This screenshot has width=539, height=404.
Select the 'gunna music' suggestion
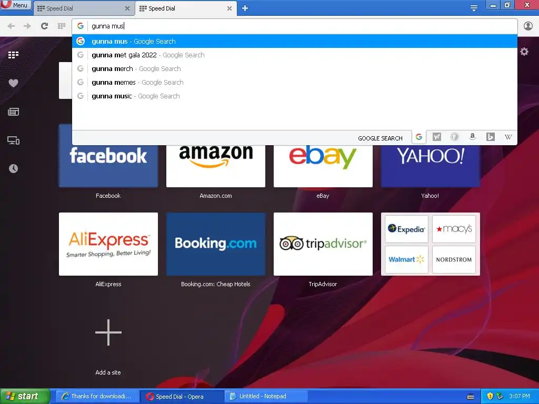point(295,96)
